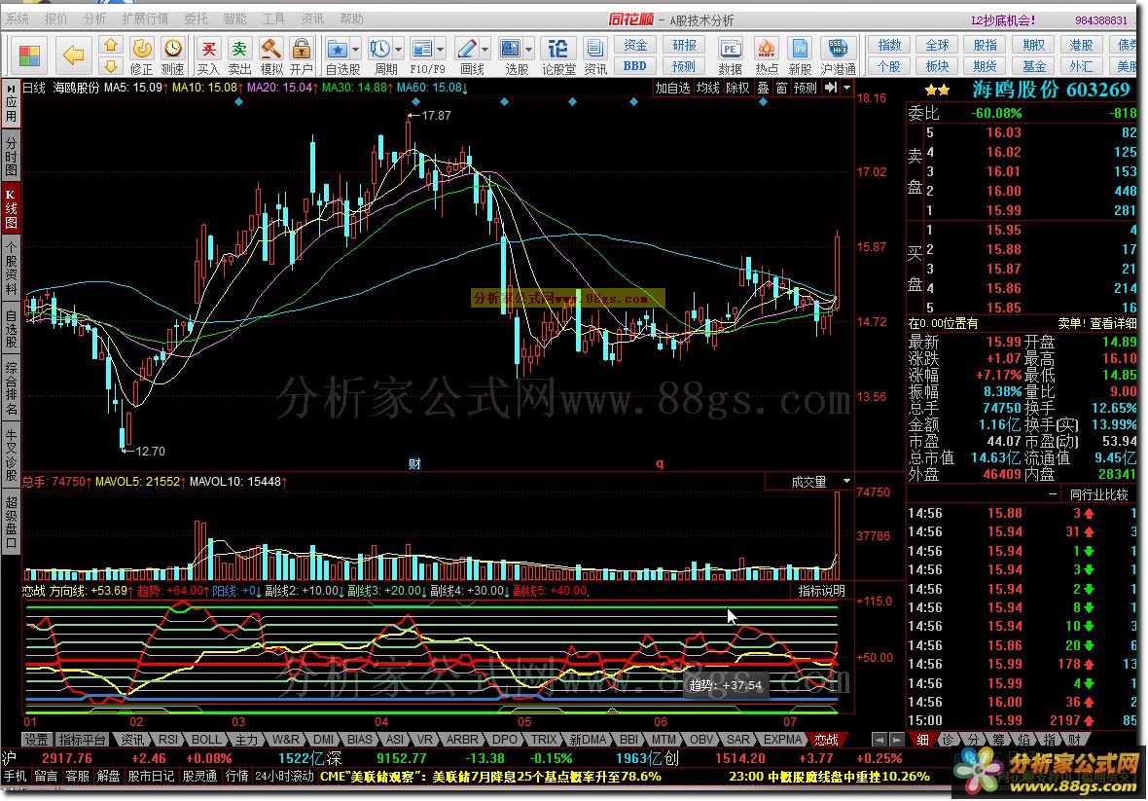Toggle 加自选 add to watchlist
This screenshot has width=1148, height=801.
pyautogui.click(x=672, y=88)
